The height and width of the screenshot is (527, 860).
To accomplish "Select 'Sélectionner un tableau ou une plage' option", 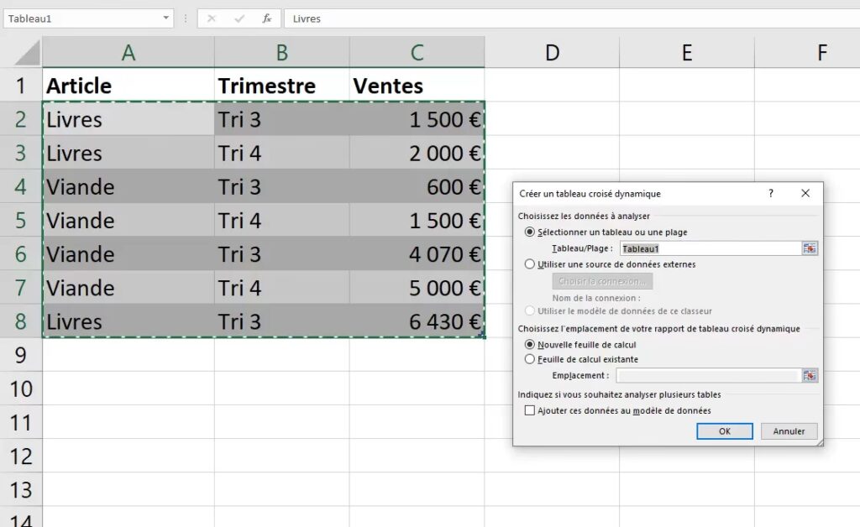I will tap(530, 232).
